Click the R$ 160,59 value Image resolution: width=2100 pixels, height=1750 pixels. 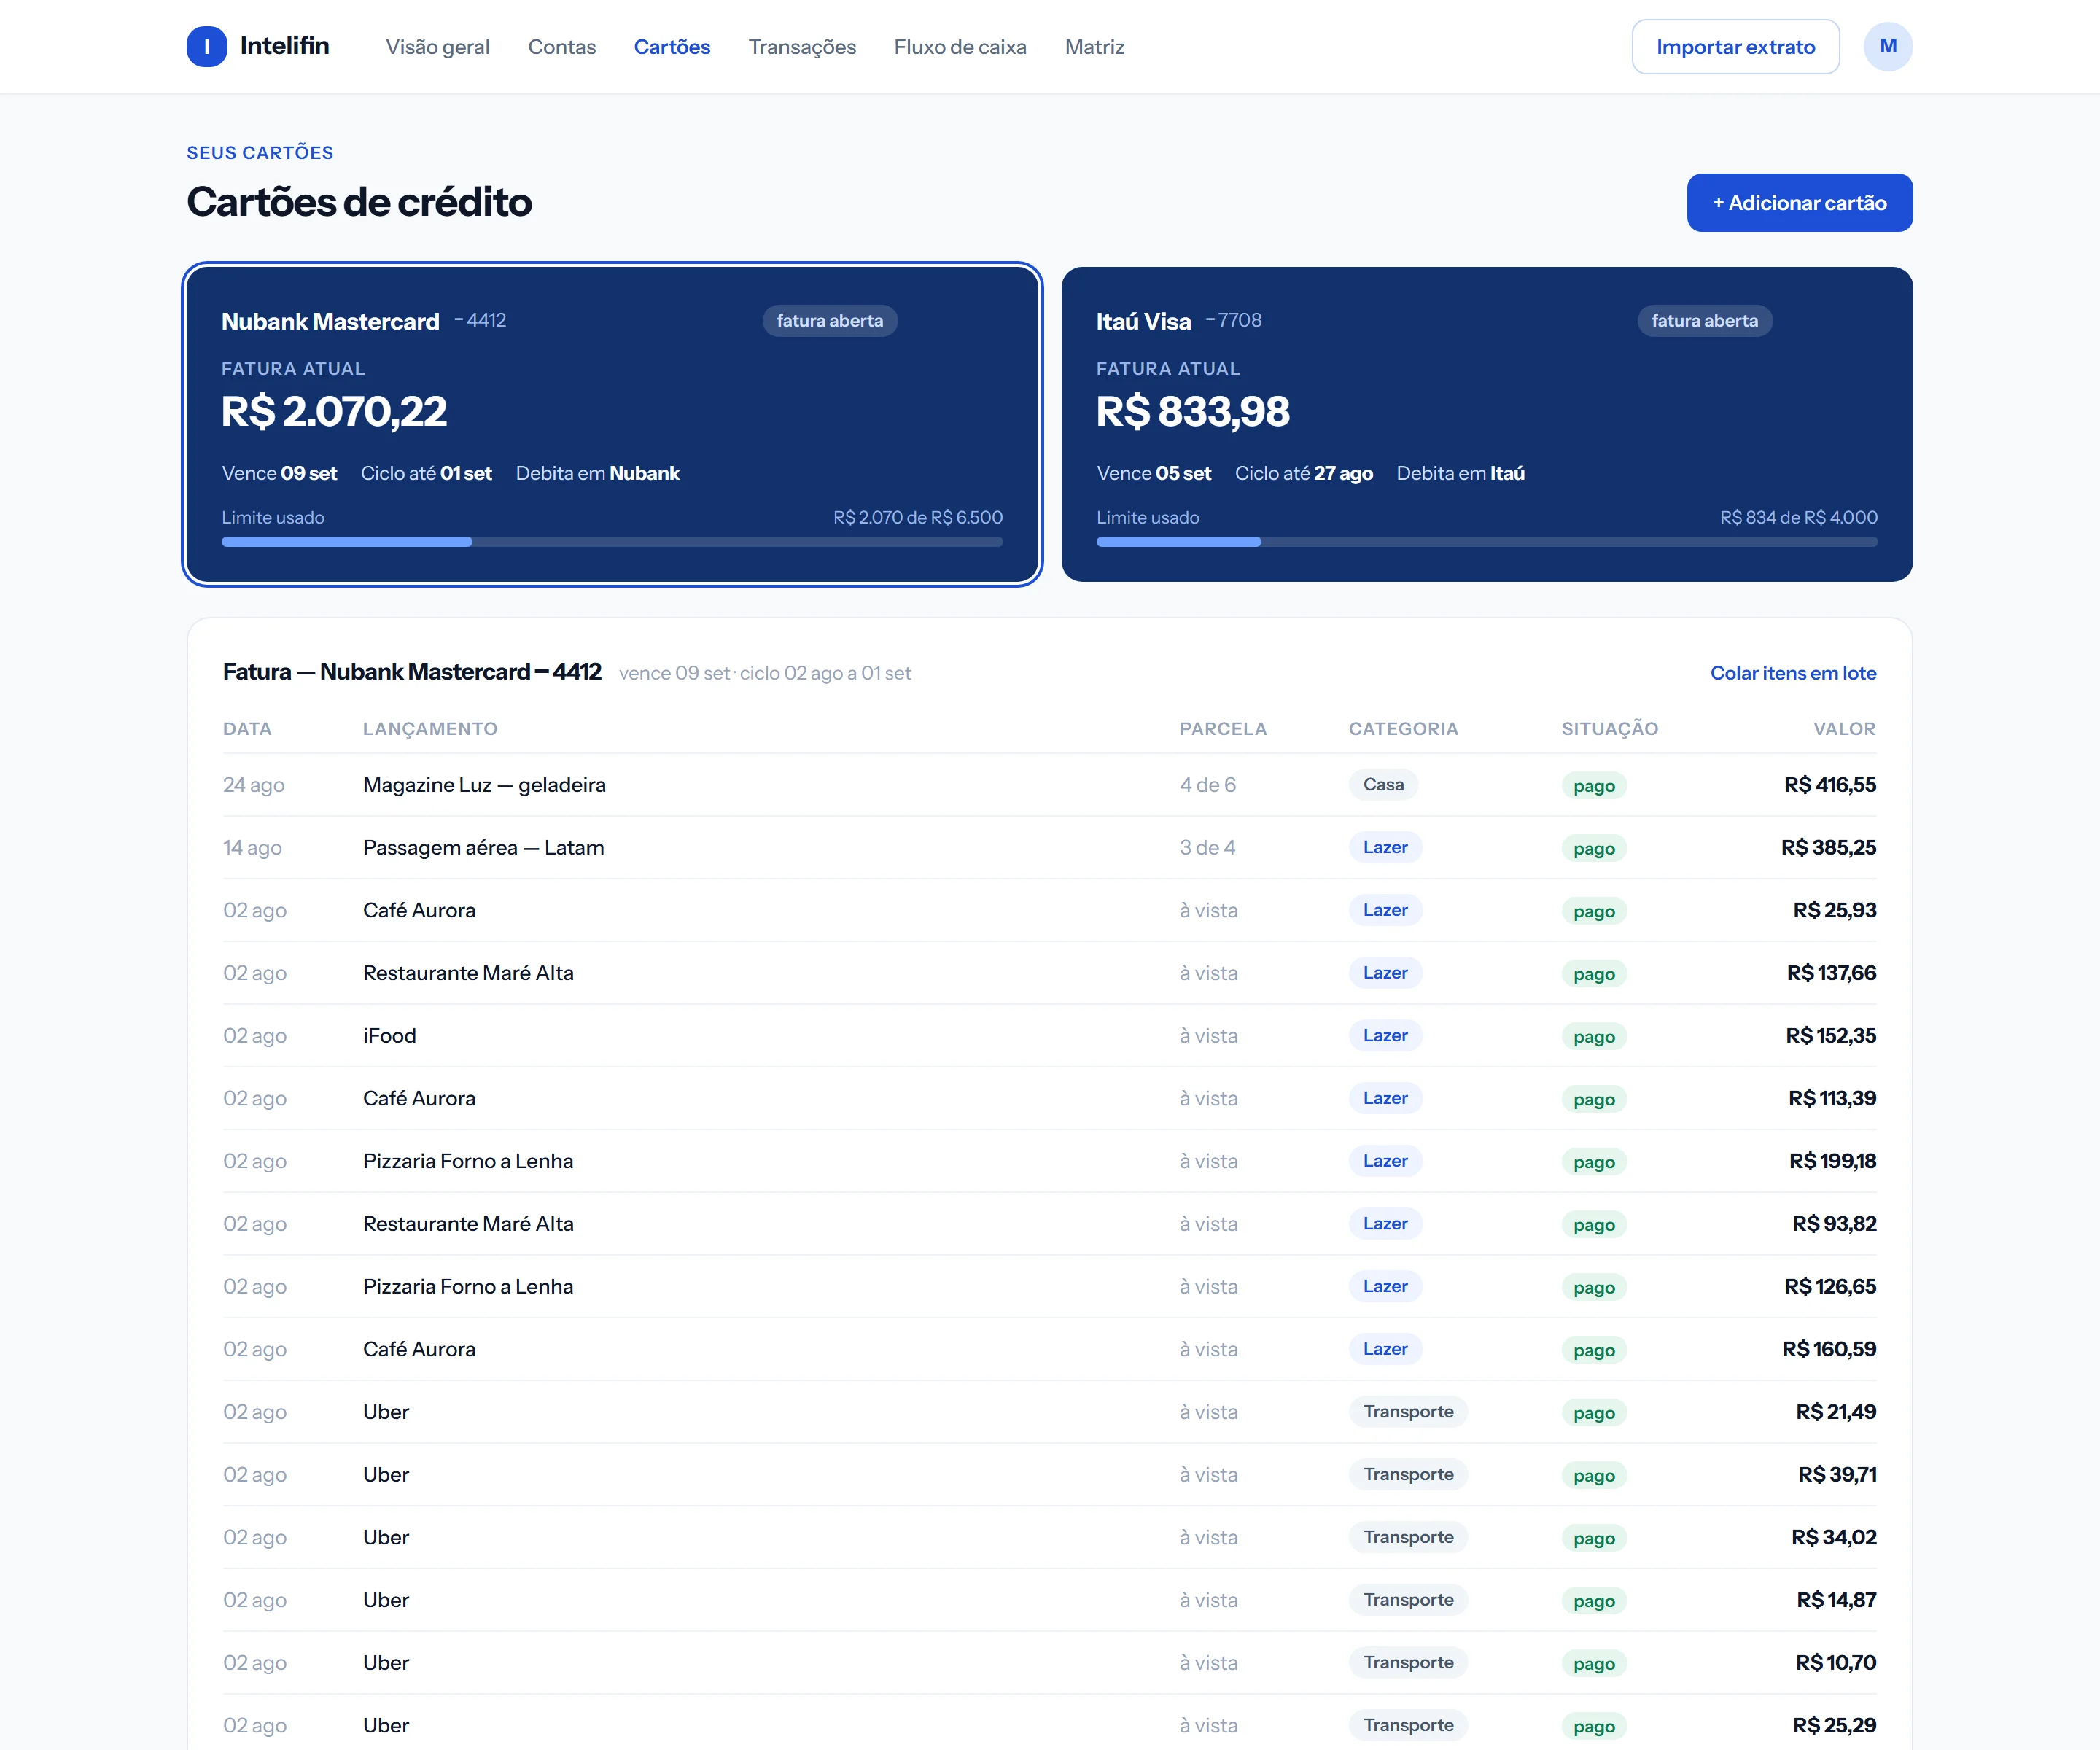coord(1829,1349)
